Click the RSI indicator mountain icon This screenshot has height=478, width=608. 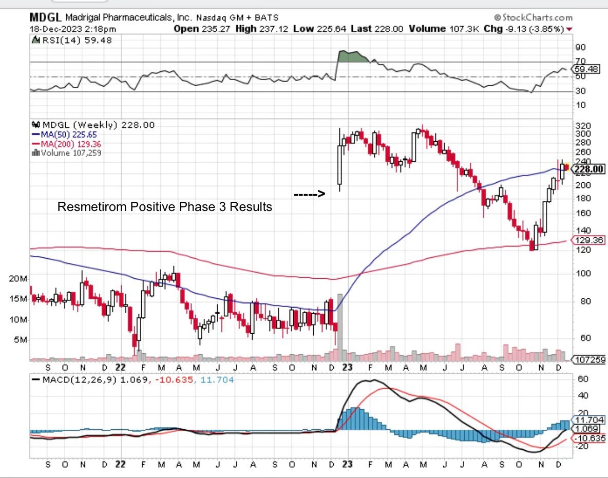35,40
